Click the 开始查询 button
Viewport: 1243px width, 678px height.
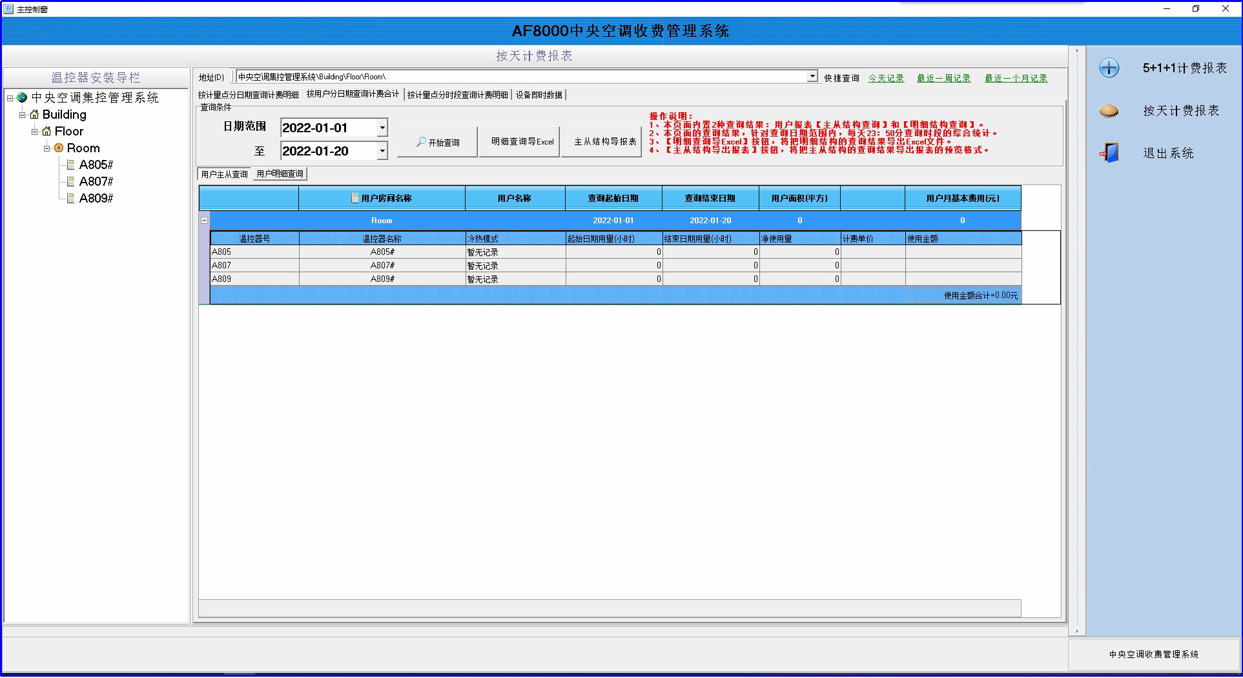[437, 142]
